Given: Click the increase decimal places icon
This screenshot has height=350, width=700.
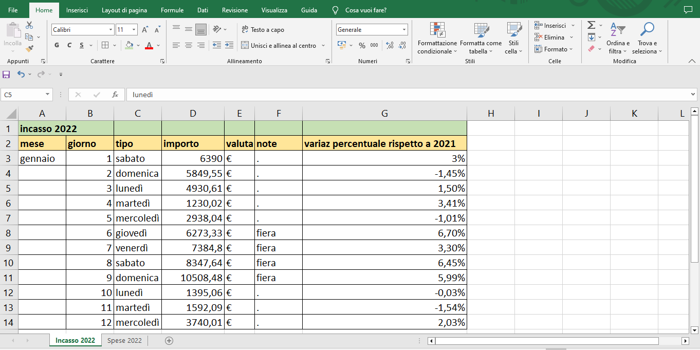Looking at the screenshot, I should point(390,45).
